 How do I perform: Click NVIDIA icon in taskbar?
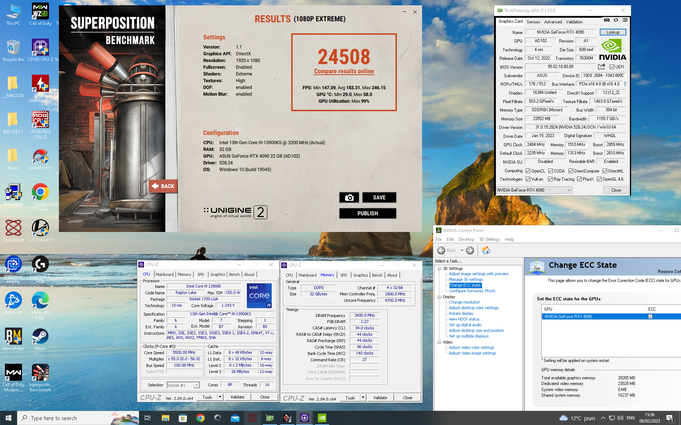tap(322, 418)
